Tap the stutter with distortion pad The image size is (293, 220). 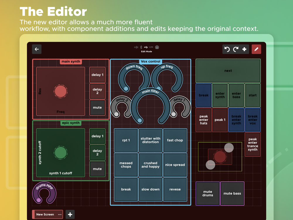tap(150, 140)
